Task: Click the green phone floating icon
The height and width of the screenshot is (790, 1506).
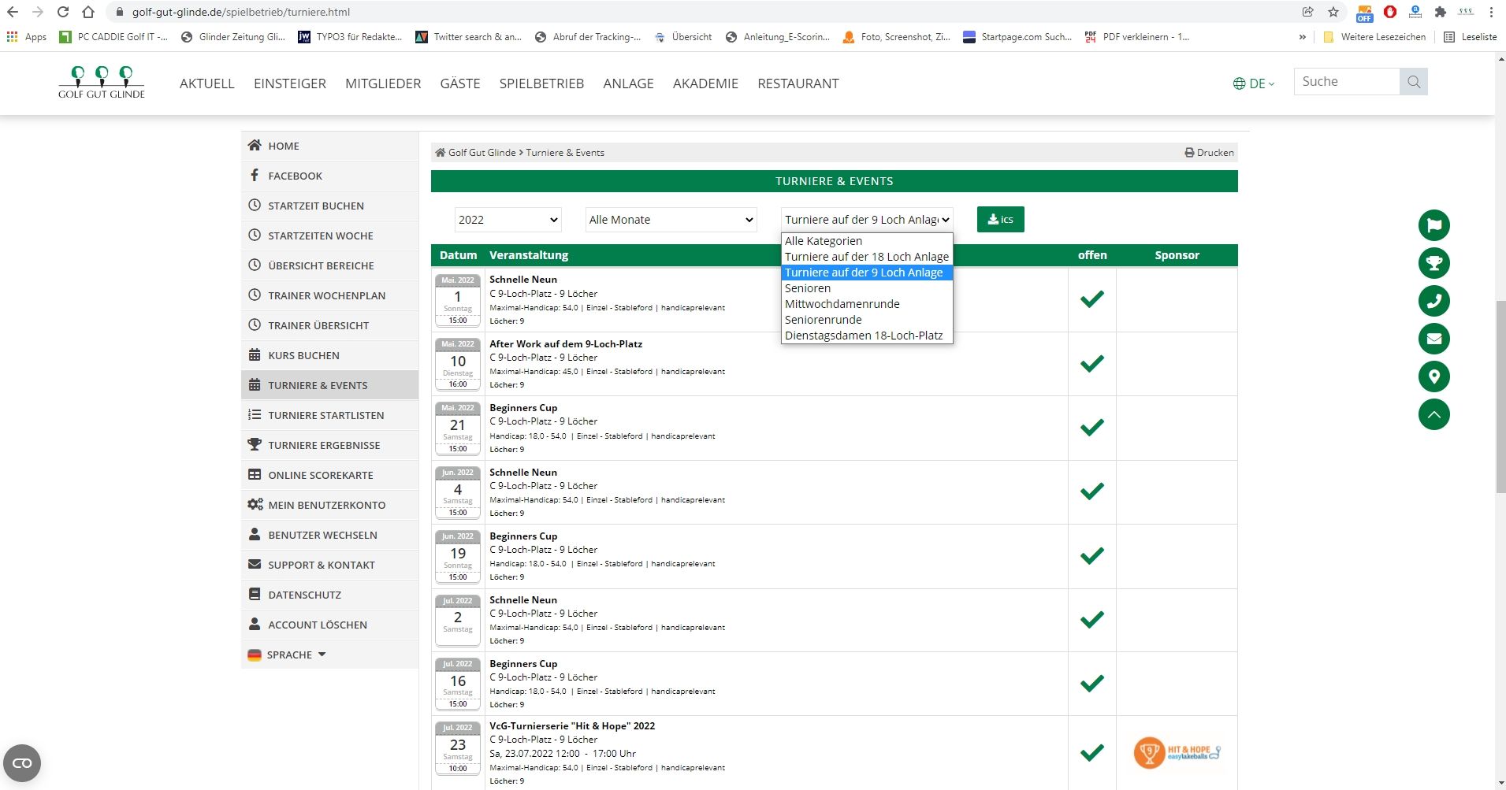Action: (1433, 301)
